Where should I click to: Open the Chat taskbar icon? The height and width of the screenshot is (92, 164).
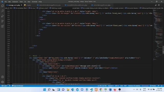coord(63,89)
